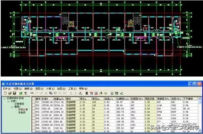Click the 管径mm column header
The height and width of the screenshot is (134, 203).
click(98, 99)
